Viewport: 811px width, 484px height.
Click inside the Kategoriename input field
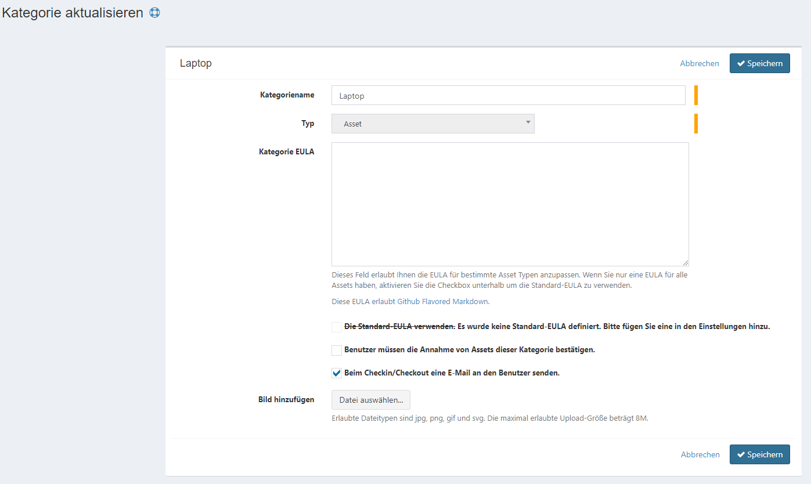pos(508,95)
